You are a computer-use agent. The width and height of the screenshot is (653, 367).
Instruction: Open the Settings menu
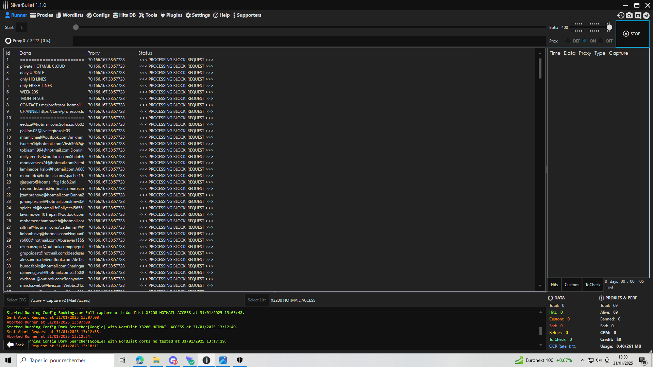pyautogui.click(x=198, y=15)
